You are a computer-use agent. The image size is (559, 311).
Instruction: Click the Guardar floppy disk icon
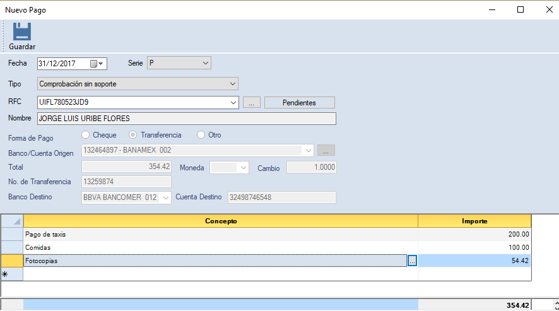[22, 32]
